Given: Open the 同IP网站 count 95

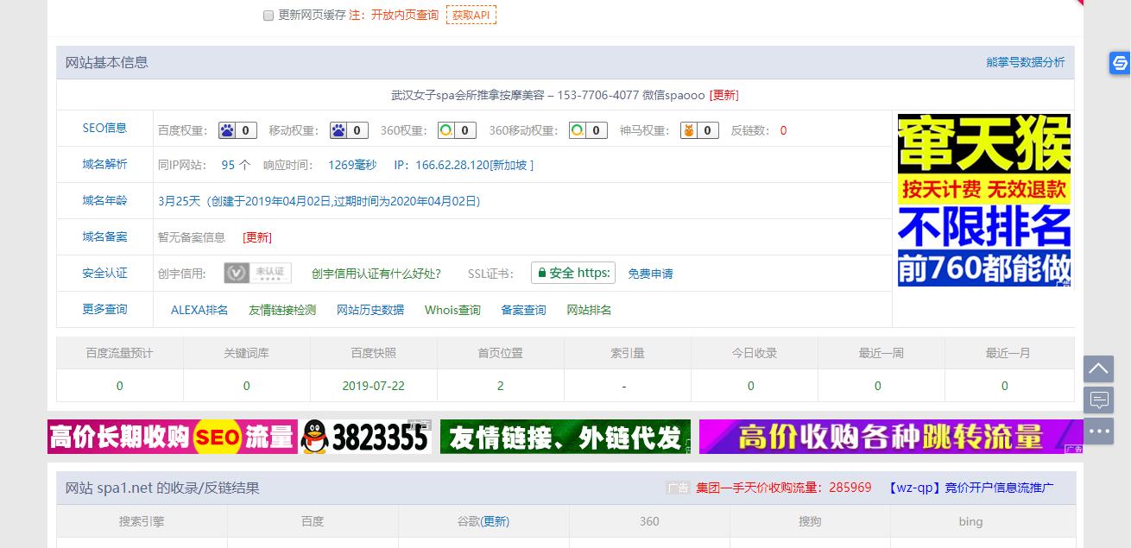Looking at the screenshot, I should (x=228, y=165).
